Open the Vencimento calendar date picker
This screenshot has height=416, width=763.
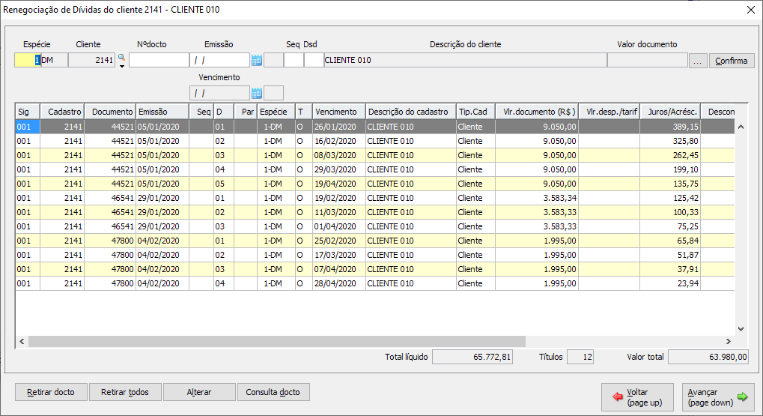257,94
